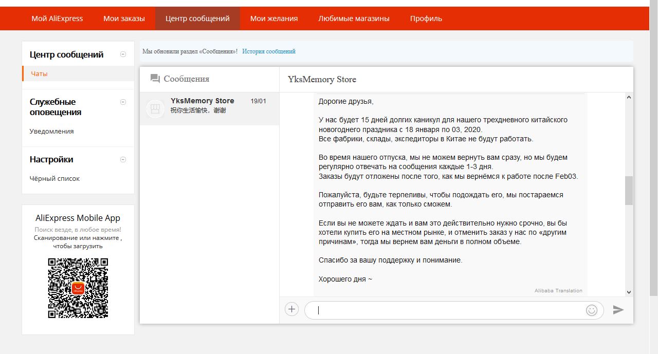Go to Мои заказы tab
Image resolution: width=658 pixels, height=354 pixels.
(124, 18)
